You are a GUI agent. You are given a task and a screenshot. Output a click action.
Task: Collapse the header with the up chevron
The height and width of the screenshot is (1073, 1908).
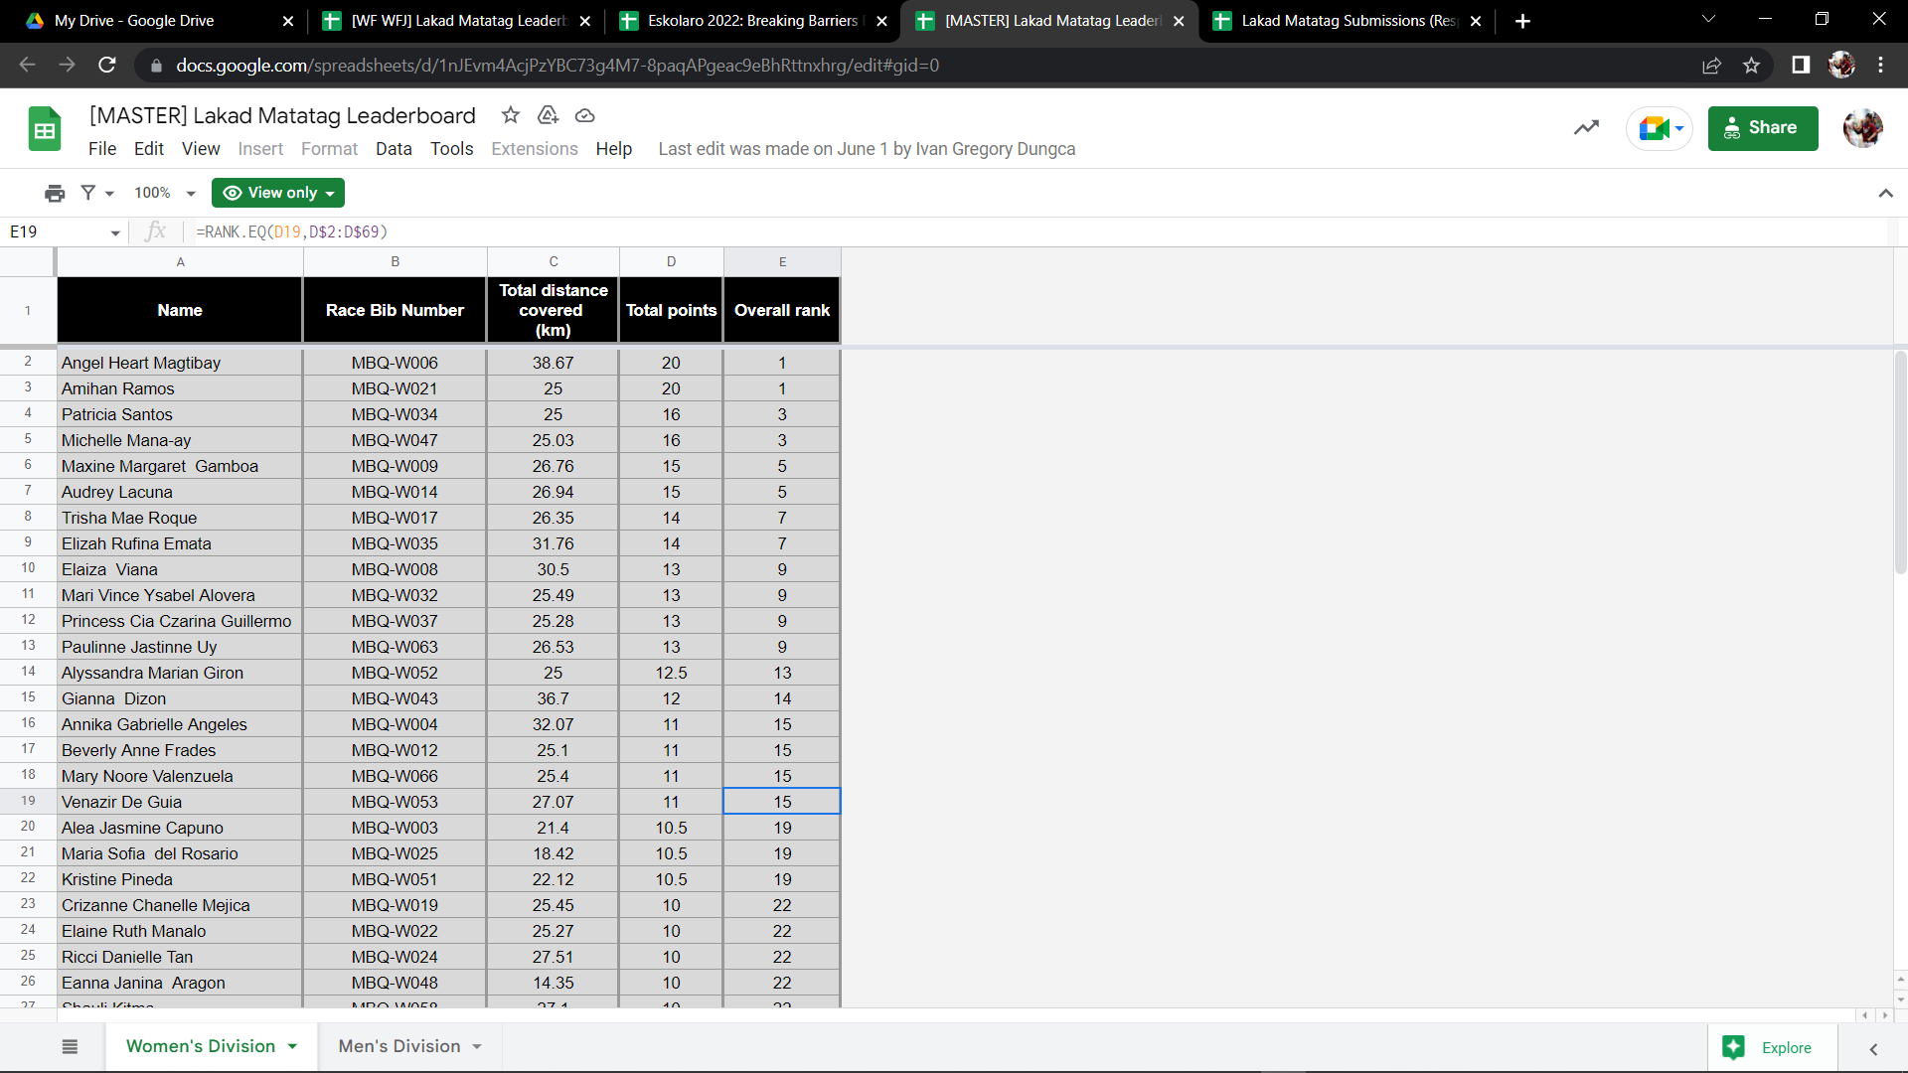pos(1885,193)
